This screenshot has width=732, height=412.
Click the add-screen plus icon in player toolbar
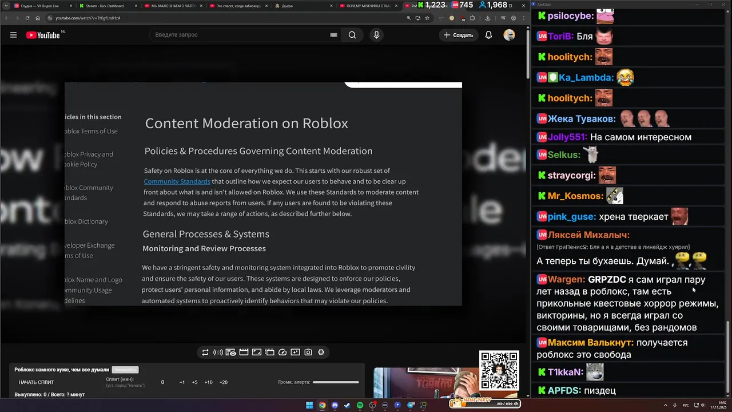pyautogui.click(x=295, y=352)
